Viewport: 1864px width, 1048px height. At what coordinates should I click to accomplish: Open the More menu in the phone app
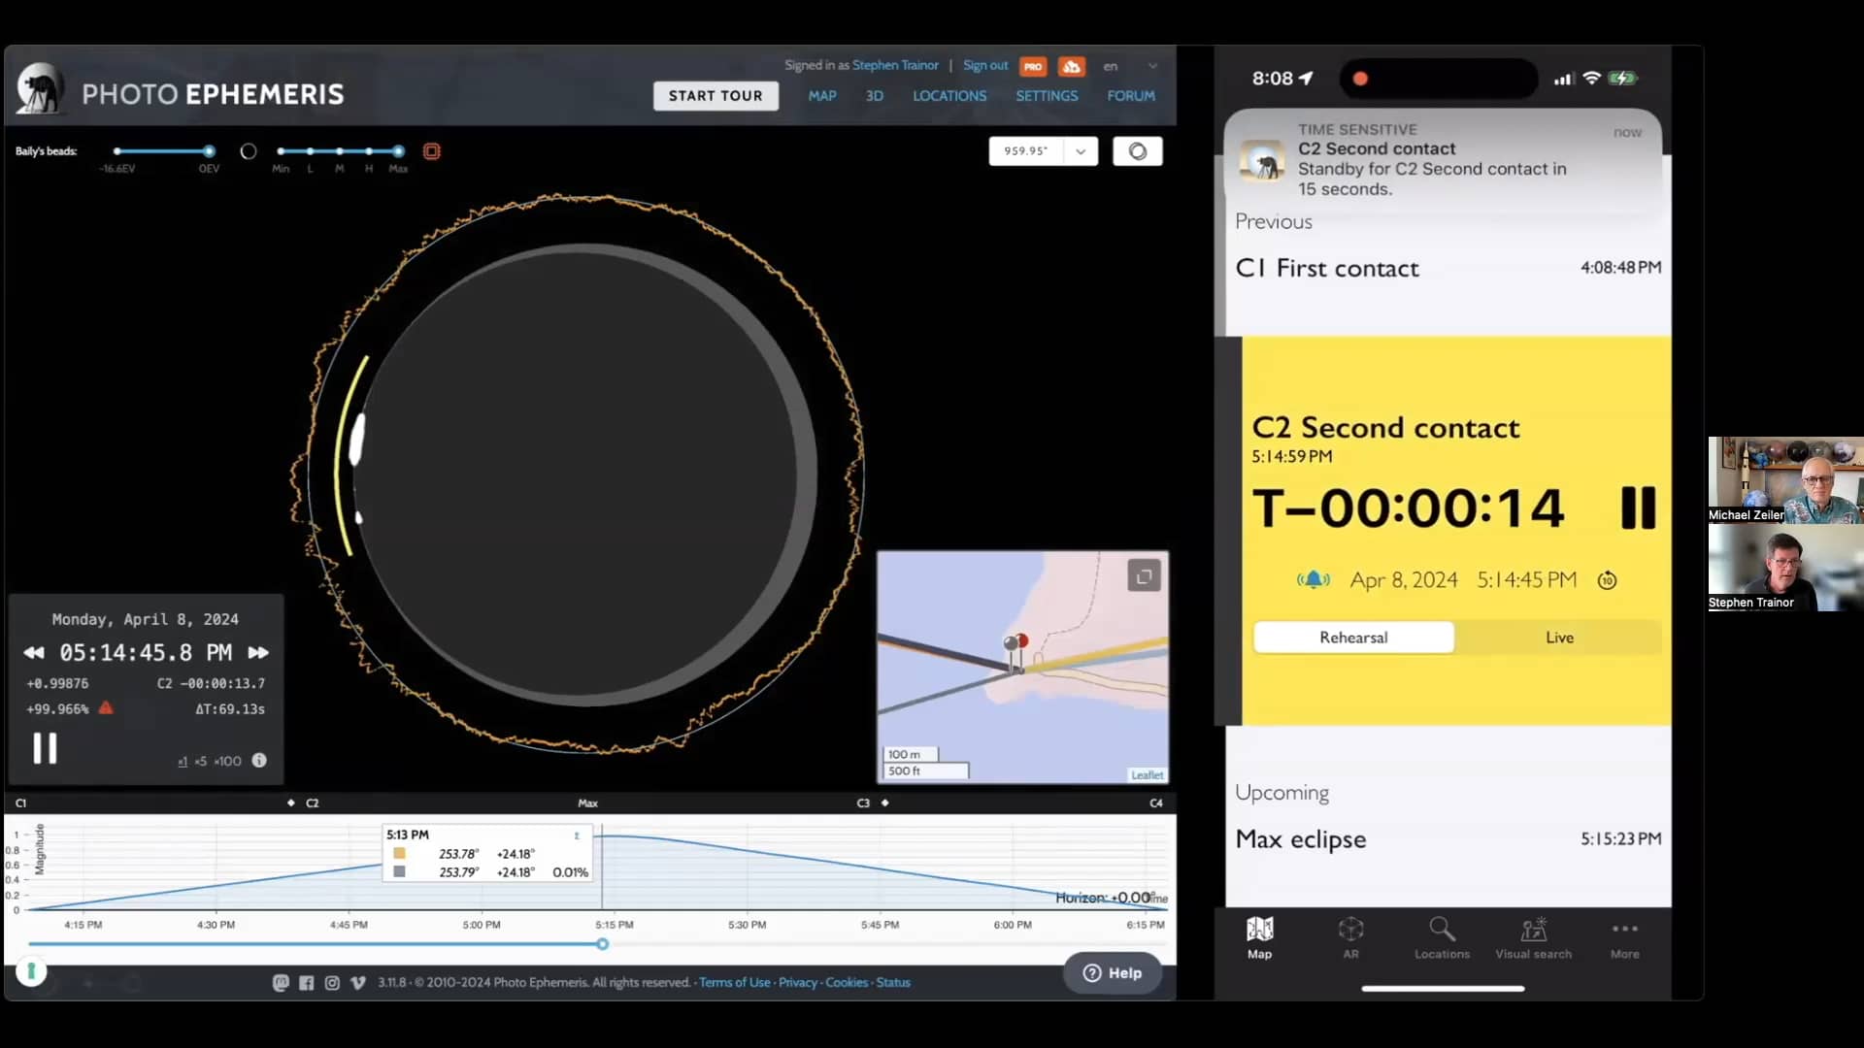(x=1625, y=936)
